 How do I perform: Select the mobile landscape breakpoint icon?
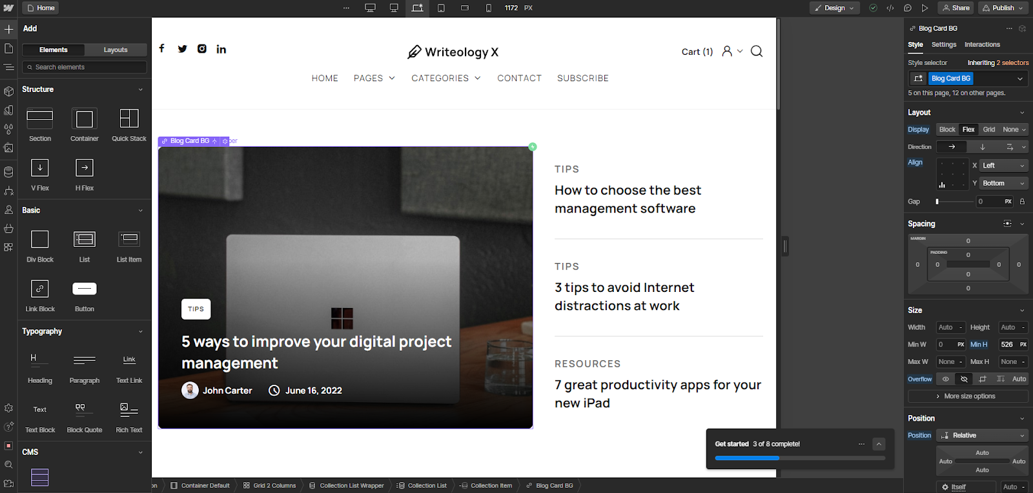[465, 8]
